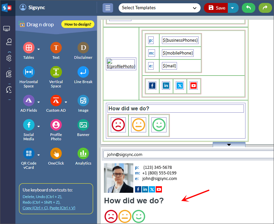Insert a Horizontal Space element

click(29, 72)
